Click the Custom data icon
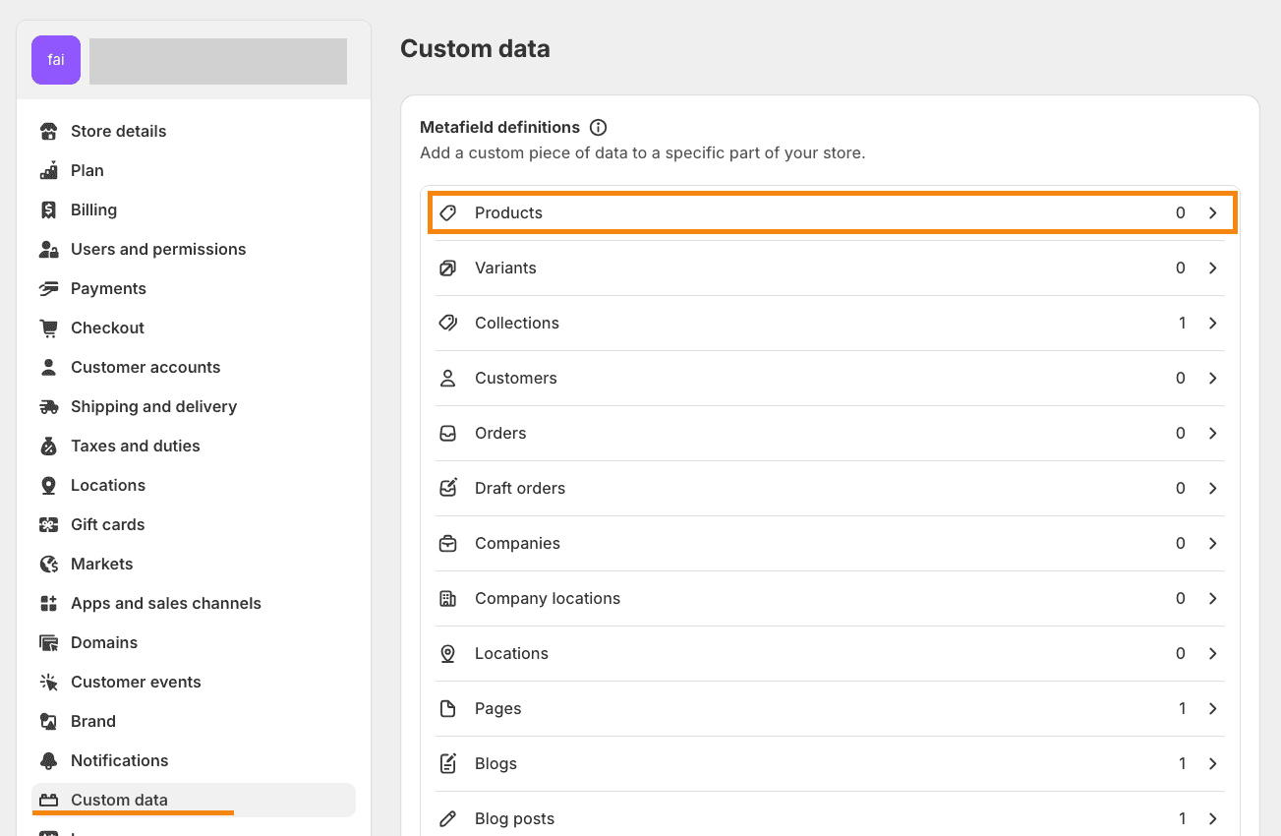 (x=48, y=800)
